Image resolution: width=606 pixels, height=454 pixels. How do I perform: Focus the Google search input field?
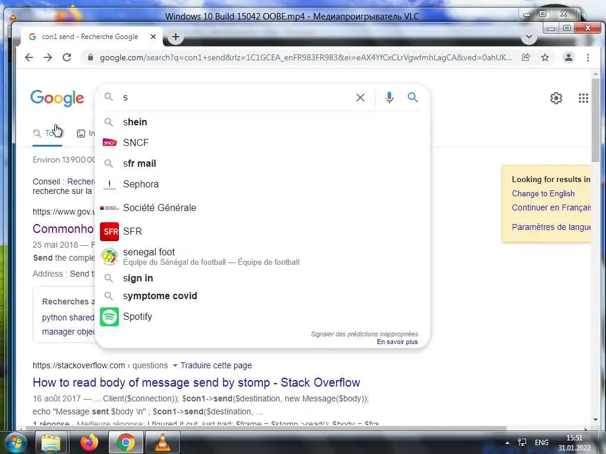click(236, 98)
